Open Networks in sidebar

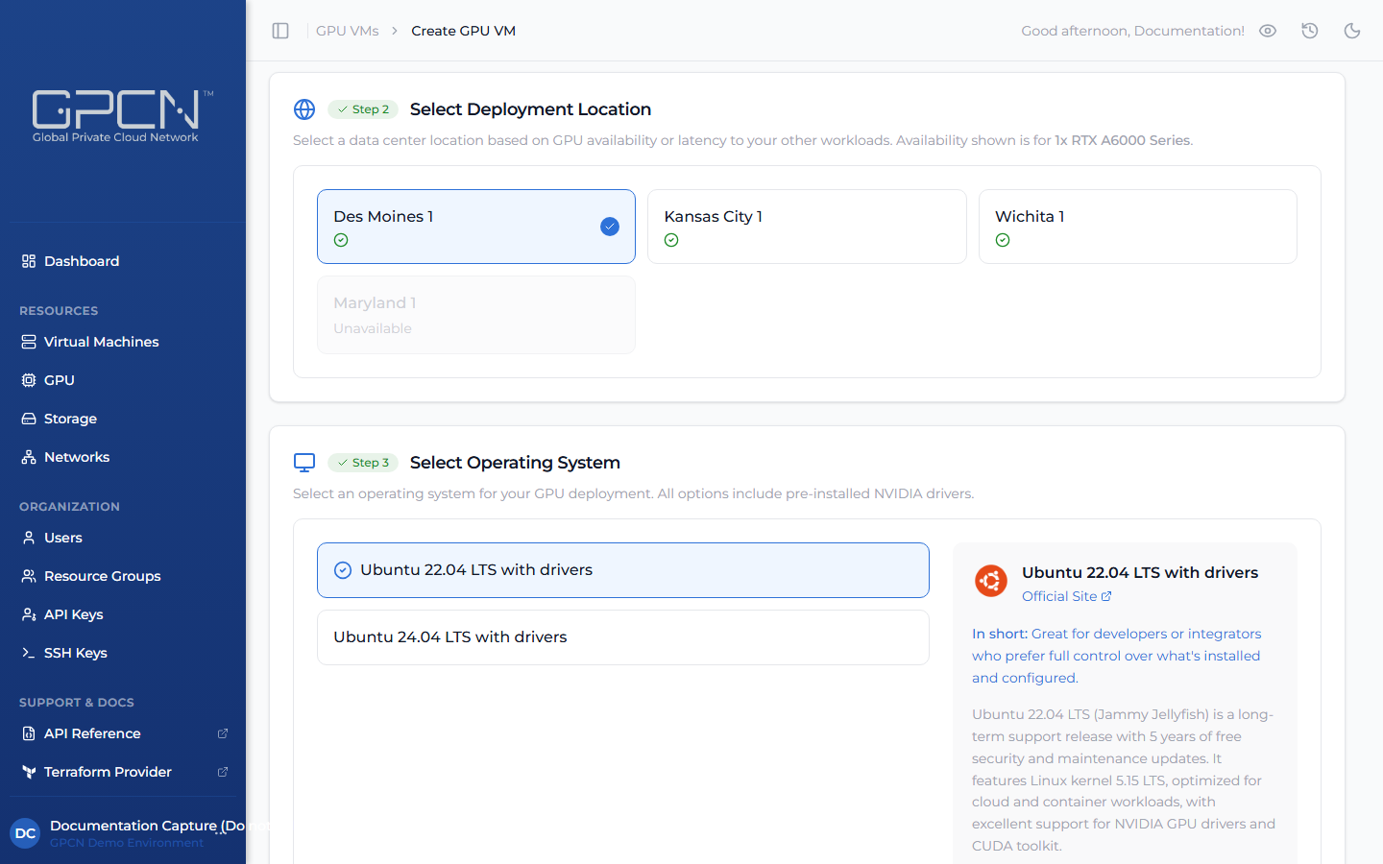pyautogui.click(x=123, y=457)
